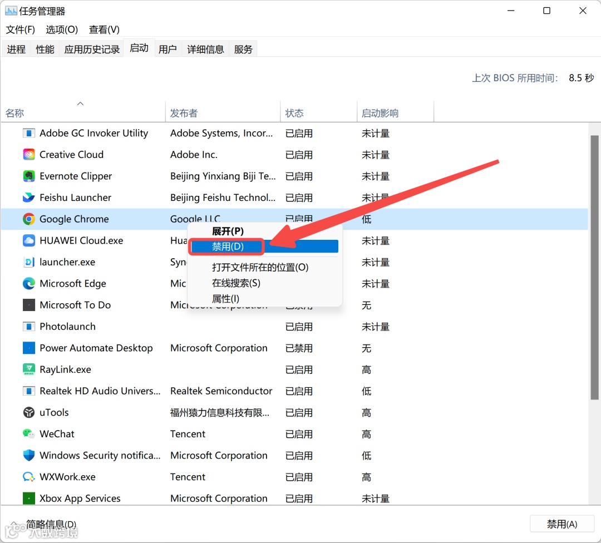Click the 高 impact value for RayLink.exe
The image size is (601, 543).
[x=366, y=369]
